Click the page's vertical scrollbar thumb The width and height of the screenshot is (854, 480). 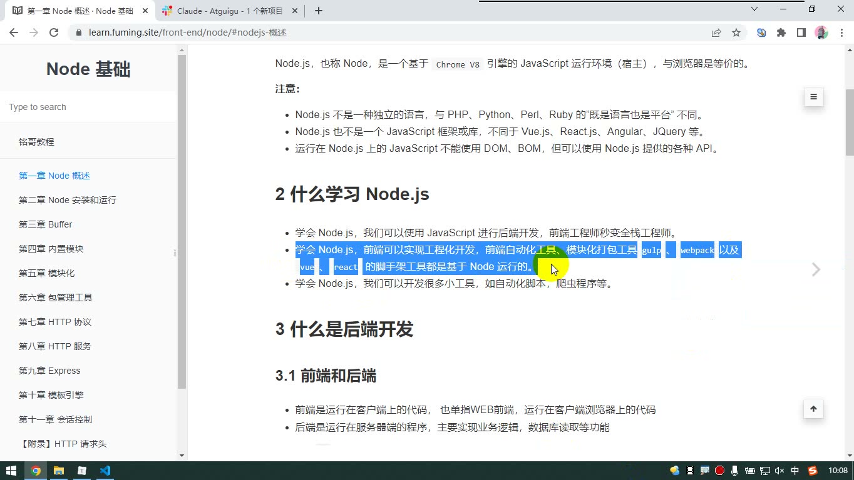tap(850, 122)
